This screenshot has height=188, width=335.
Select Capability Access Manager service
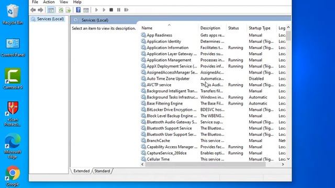pyautogui.click(x=172, y=147)
